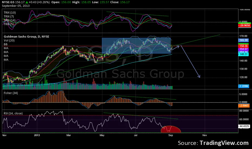252x149 pixels.
Task: Select the TRIX (5) indicator label
Action: [9, 24]
